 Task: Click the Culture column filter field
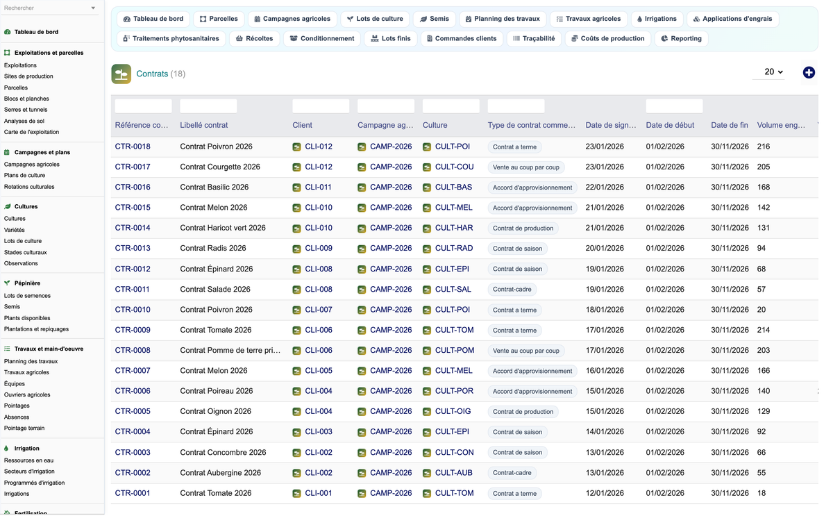[451, 106]
